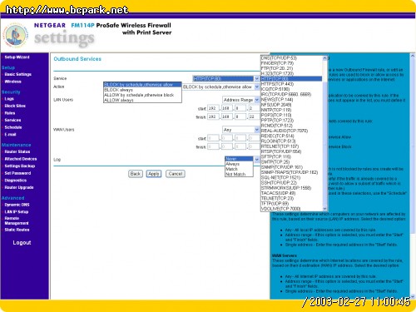Image resolution: width=416 pixels, height=312 pixels.
Task: Select PPTP(TCP:1723) service
Action: [291, 121]
